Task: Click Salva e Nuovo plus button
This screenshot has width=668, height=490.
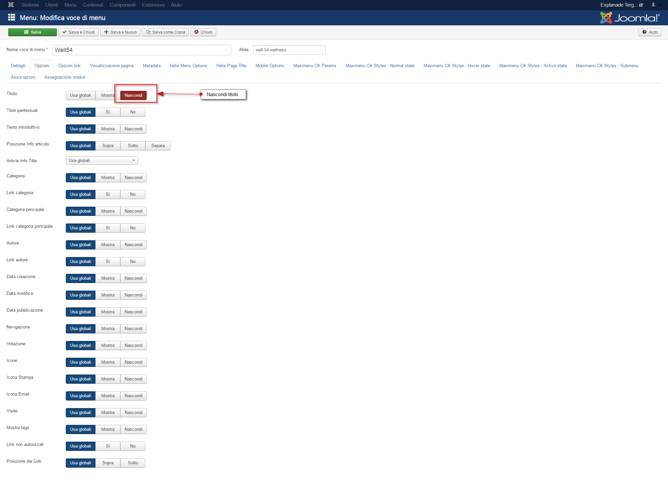Action: (120, 32)
